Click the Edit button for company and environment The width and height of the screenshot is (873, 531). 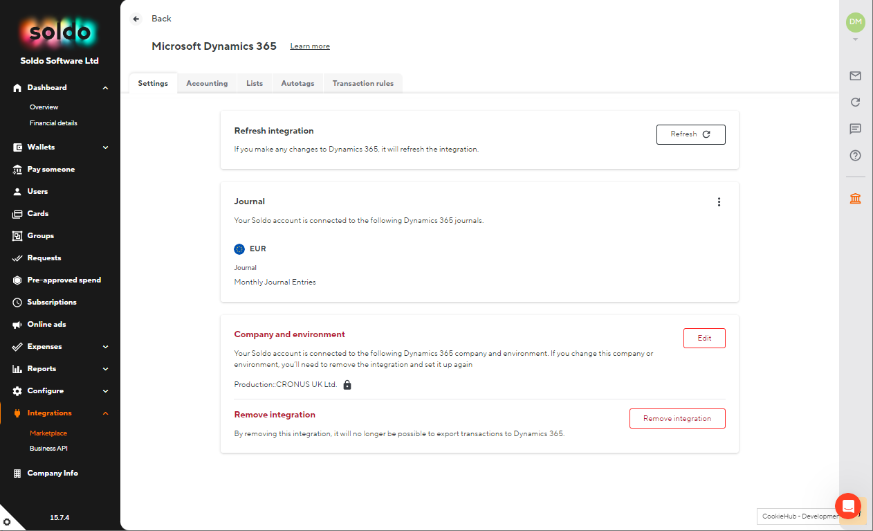pos(704,338)
